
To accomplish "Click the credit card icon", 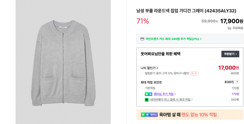I will click(142, 39).
